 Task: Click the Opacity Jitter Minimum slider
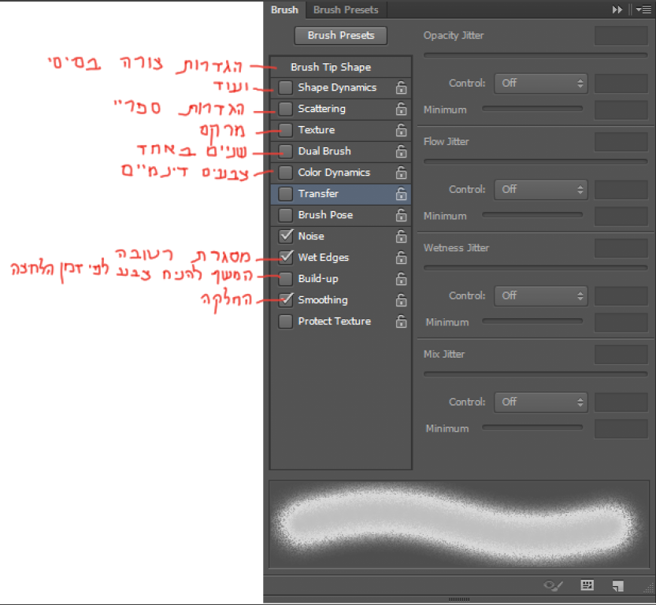point(532,109)
